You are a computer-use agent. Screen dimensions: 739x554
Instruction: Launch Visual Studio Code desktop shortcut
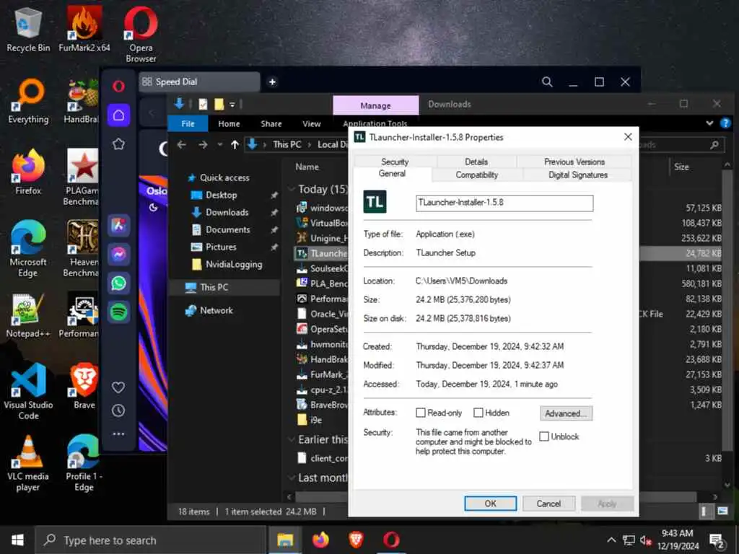[x=28, y=391]
